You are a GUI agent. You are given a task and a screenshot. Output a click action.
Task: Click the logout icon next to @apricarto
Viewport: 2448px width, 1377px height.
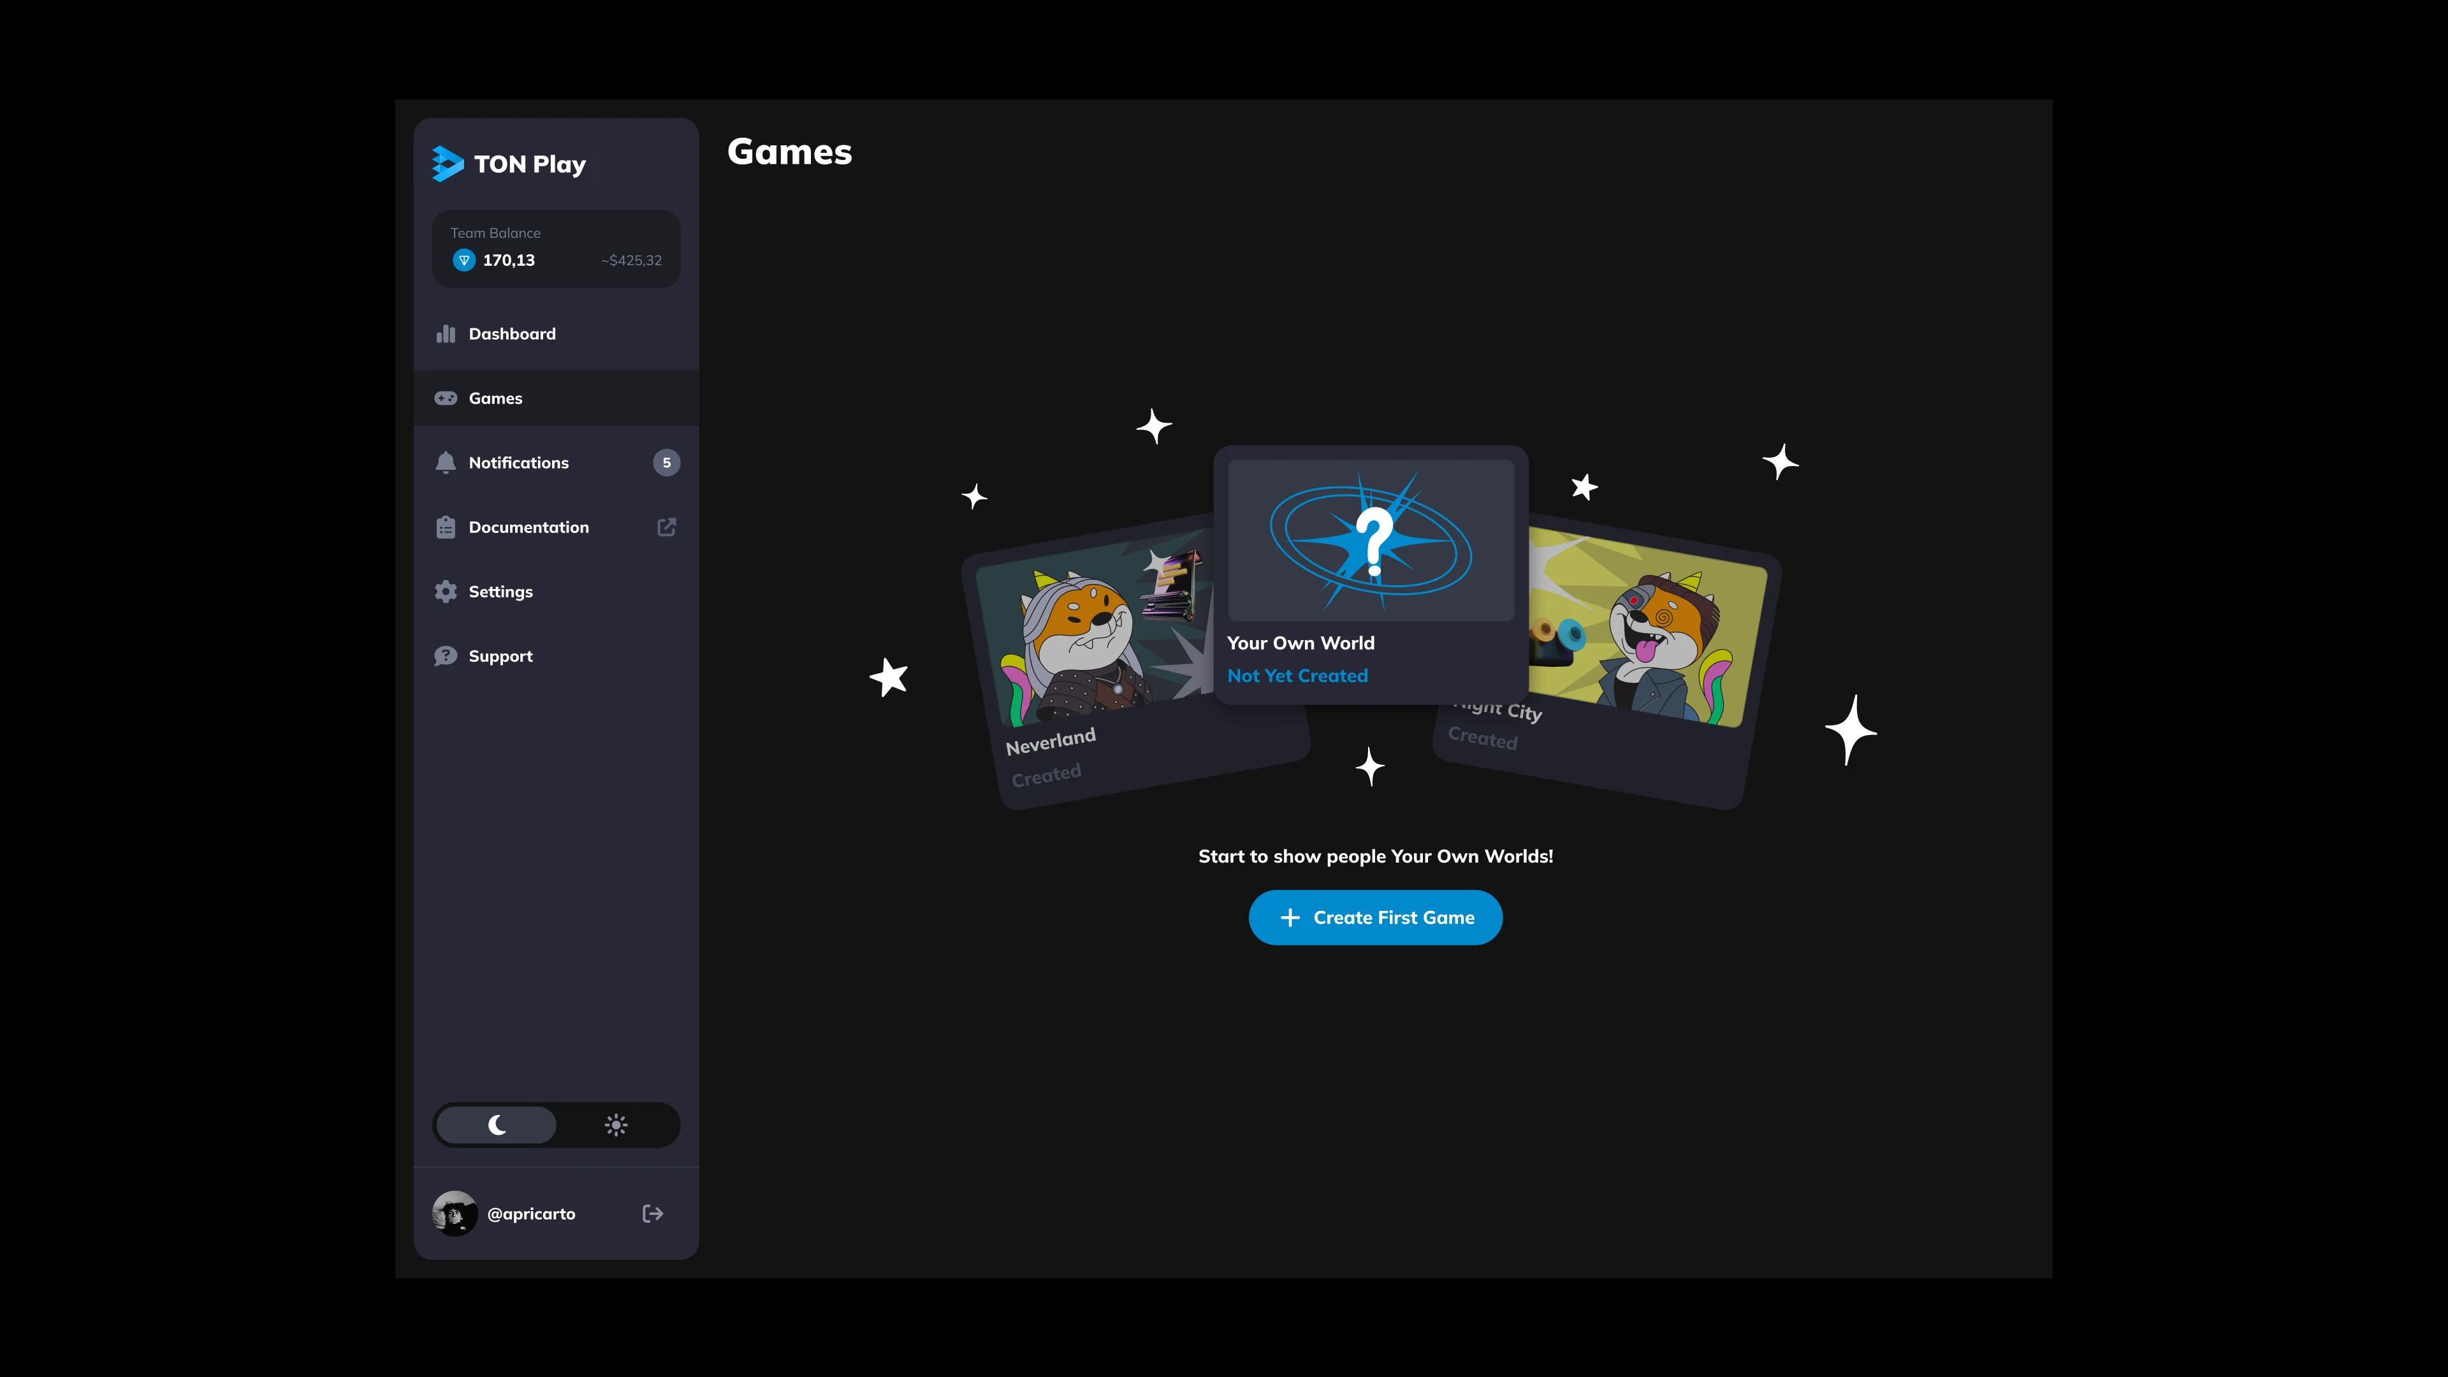pyautogui.click(x=653, y=1214)
